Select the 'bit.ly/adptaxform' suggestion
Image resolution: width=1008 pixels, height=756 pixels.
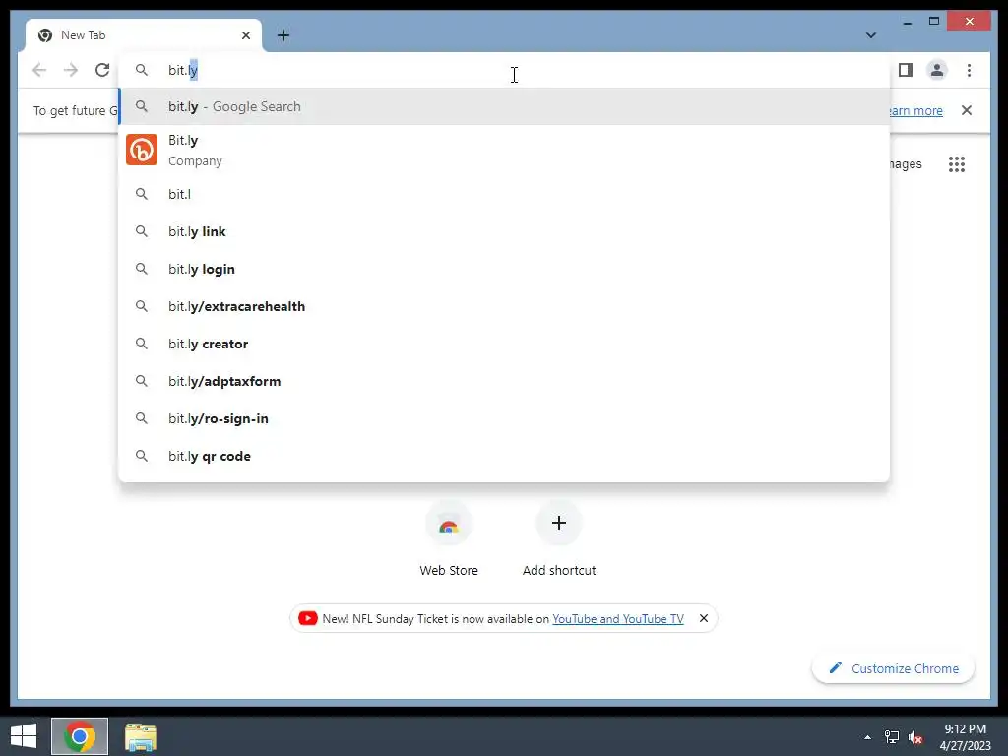point(505,381)
